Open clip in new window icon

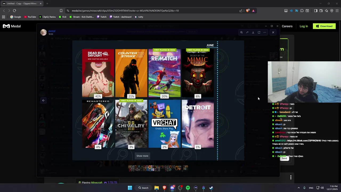[259, 32]
